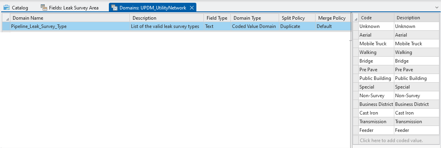This screenshot has height=148, width=441.
Task: Sort by Domain Name column header
Action: tap(70, 18)
